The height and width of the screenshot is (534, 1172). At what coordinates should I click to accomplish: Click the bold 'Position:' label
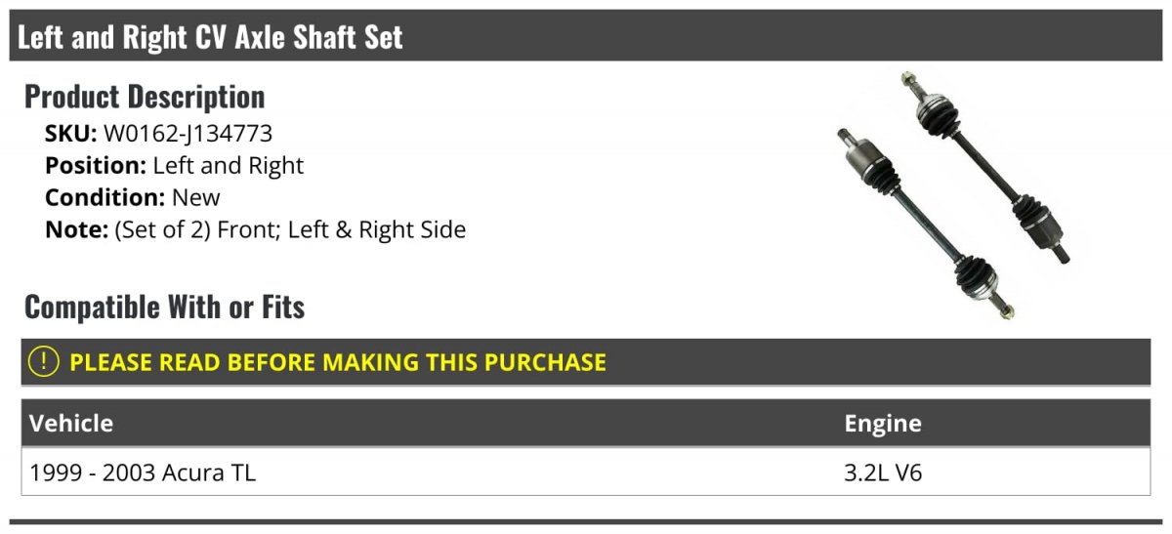tap(96, 165)
